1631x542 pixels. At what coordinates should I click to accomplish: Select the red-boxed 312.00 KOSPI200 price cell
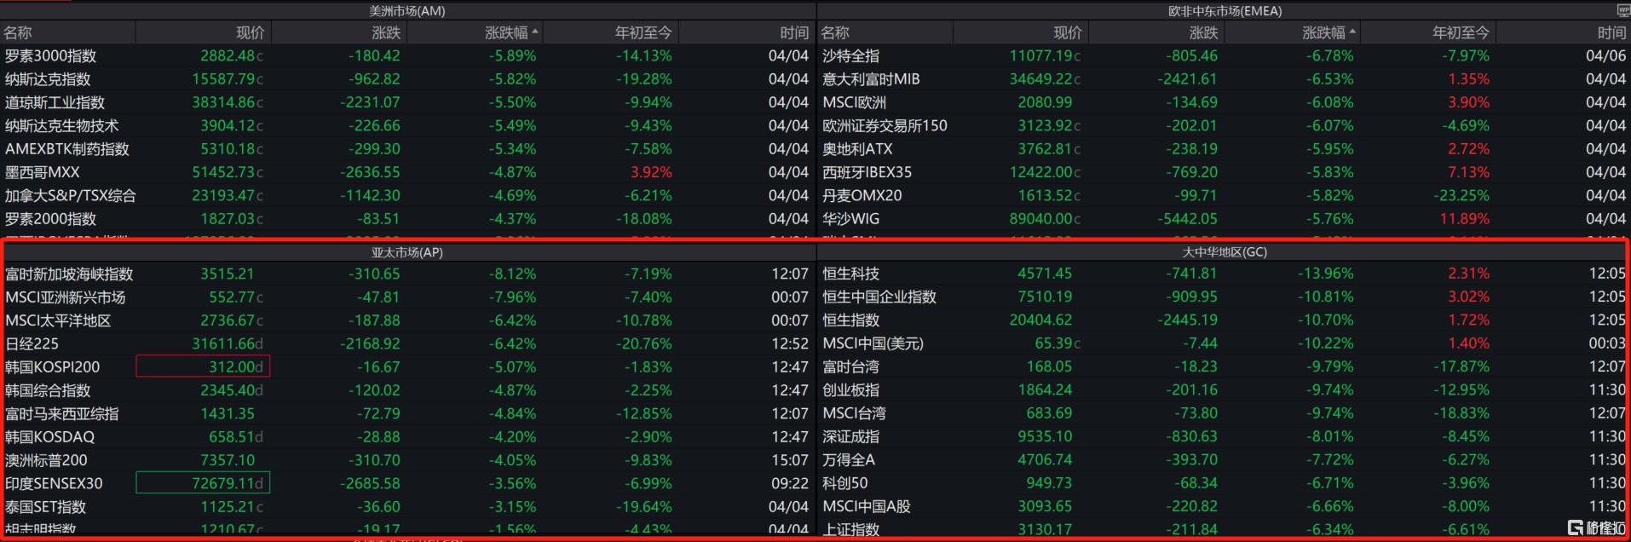204,366
